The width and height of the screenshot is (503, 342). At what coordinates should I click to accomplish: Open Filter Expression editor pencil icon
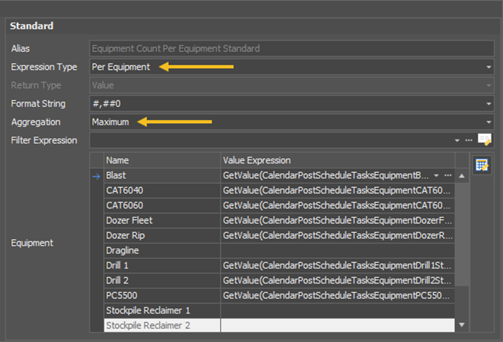click(484, 140)
